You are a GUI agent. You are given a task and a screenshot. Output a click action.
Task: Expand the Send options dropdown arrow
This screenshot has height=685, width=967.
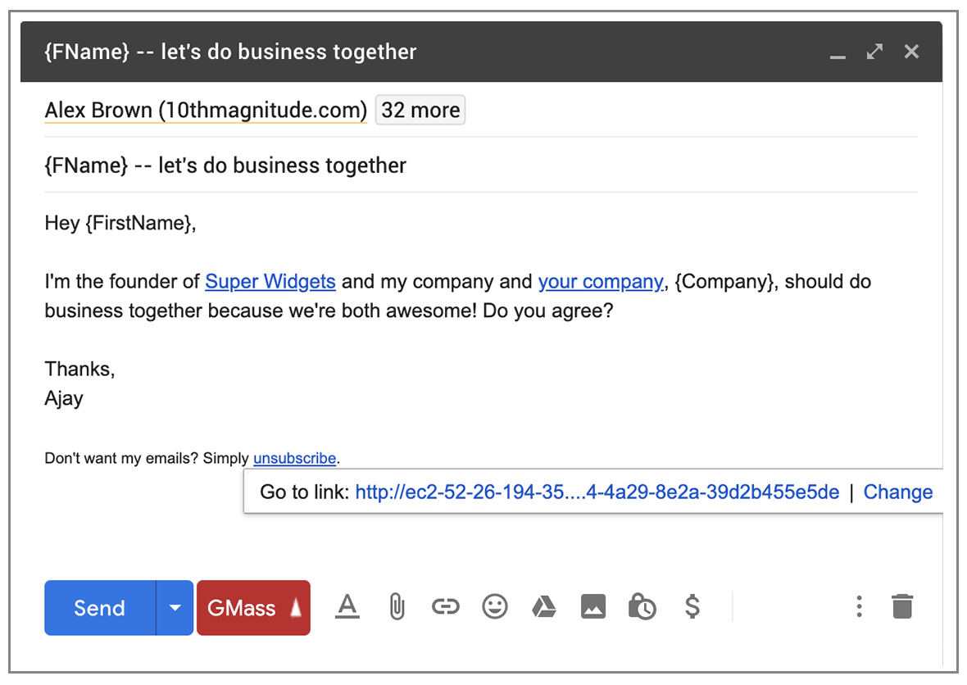[174, 608]
